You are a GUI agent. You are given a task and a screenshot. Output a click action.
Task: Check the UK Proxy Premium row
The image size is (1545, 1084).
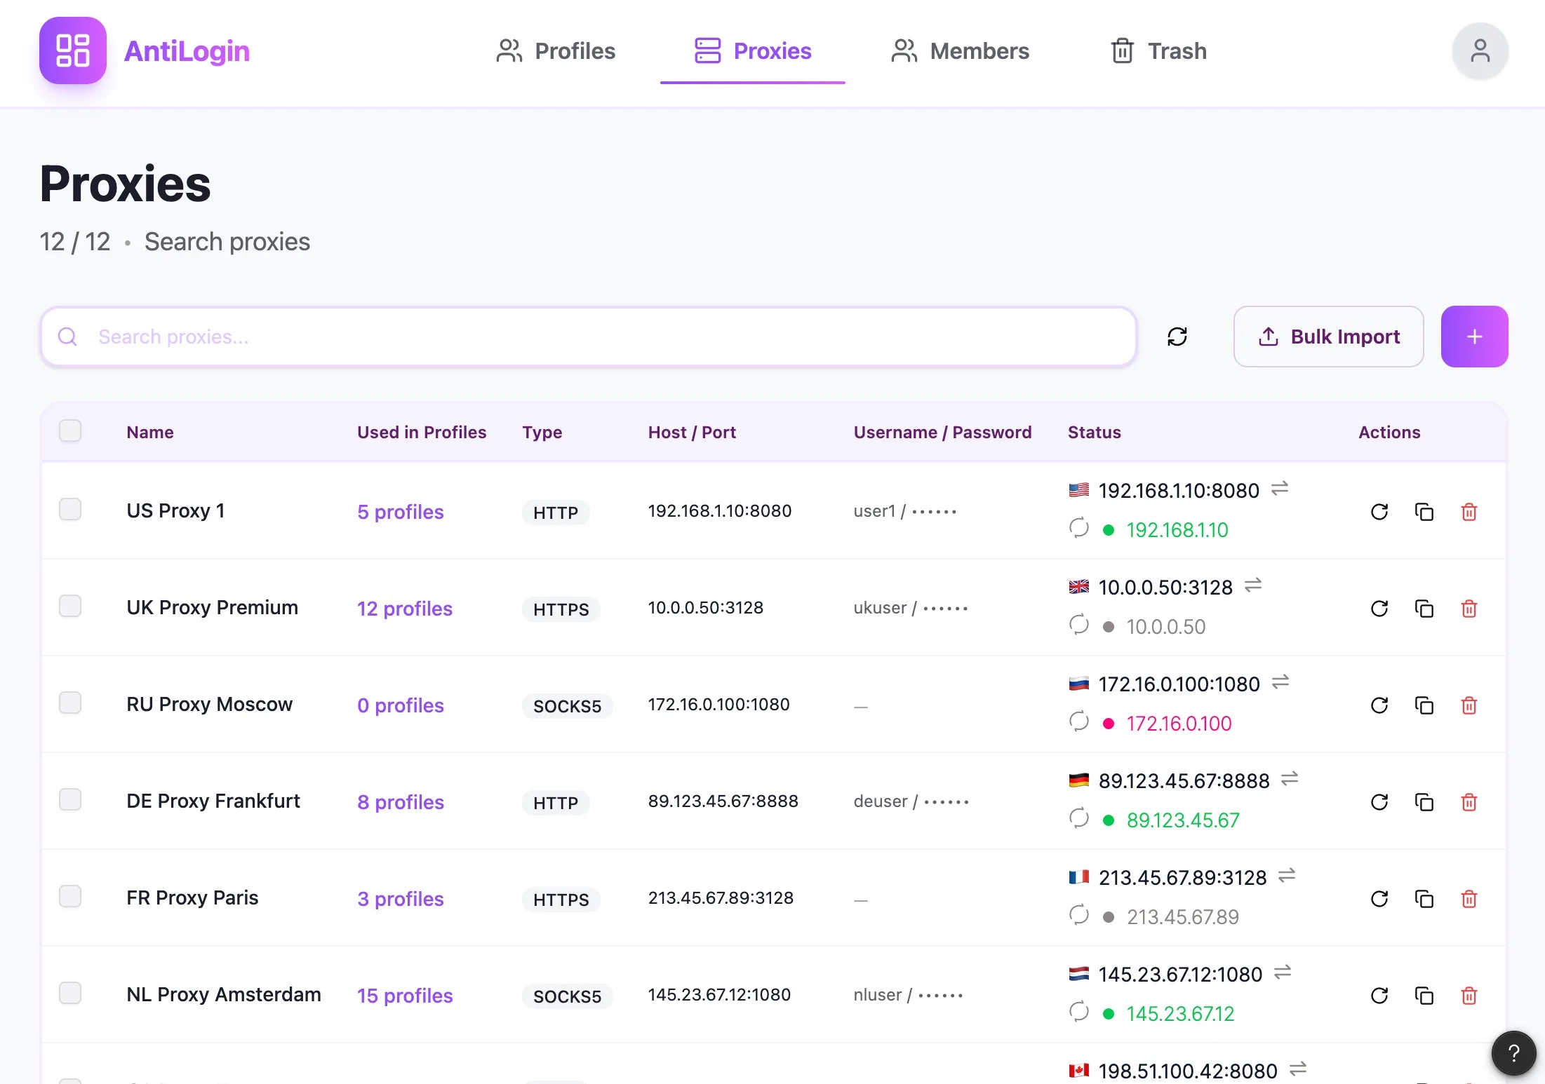tap(70, 606)
